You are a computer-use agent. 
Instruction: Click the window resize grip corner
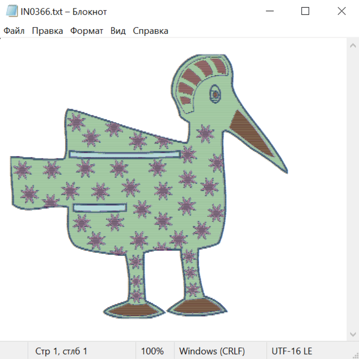coord(355,355)
